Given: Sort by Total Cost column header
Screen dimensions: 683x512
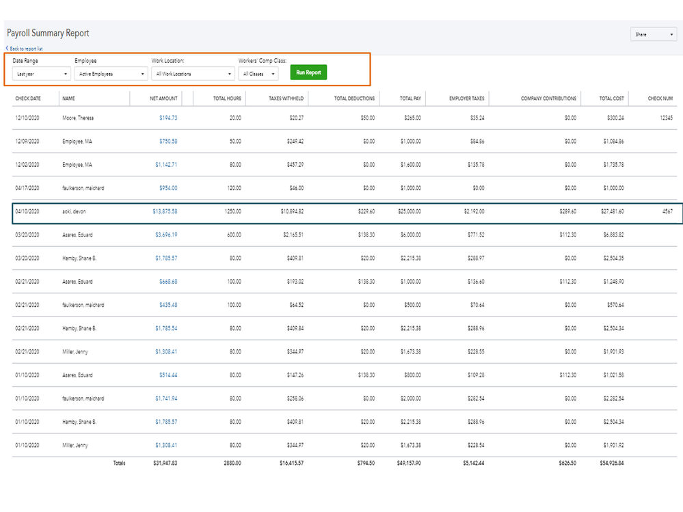Looking at the screenshot, I should [x=611, y=98].
